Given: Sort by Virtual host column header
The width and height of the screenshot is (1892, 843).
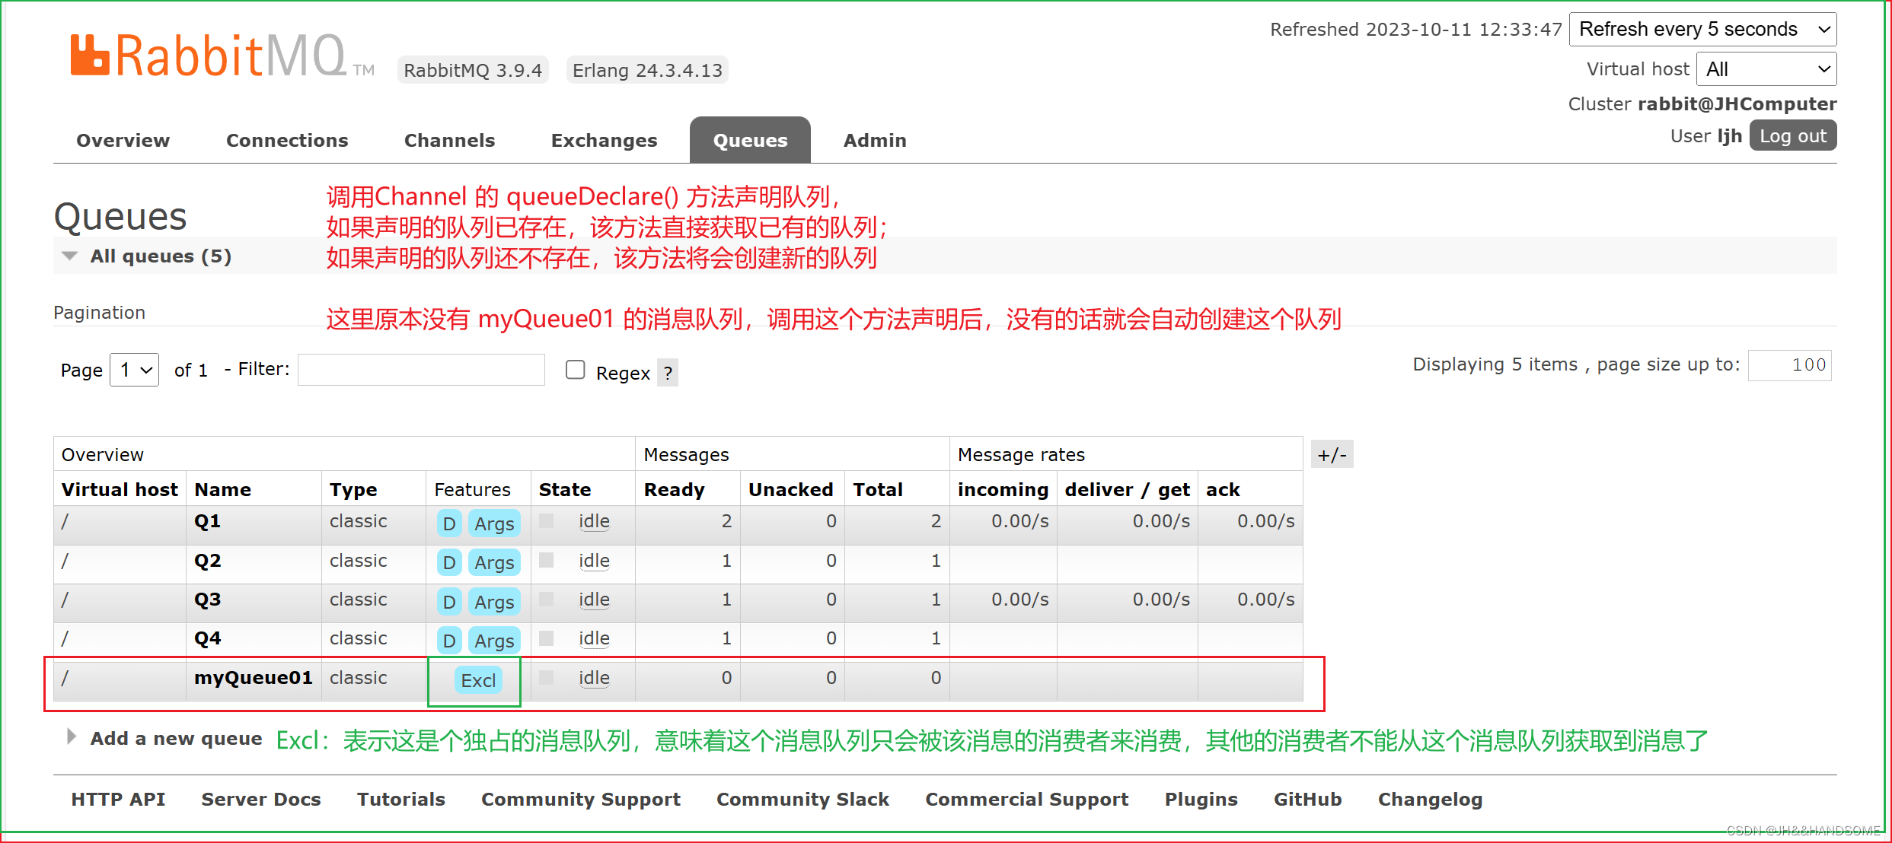Looking at the screenshot, I should coord(120,489).
